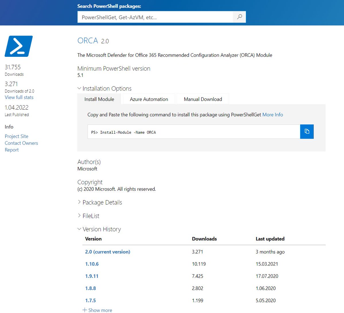Image resolution: width=344 pixels, height=313 pixels.
Task: Open version 1.9.11 link
Action: click(92, 276)
